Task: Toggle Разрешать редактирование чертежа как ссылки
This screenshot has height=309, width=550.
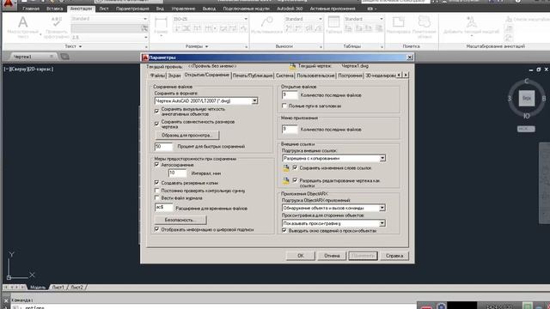Action: click(295, 180)
